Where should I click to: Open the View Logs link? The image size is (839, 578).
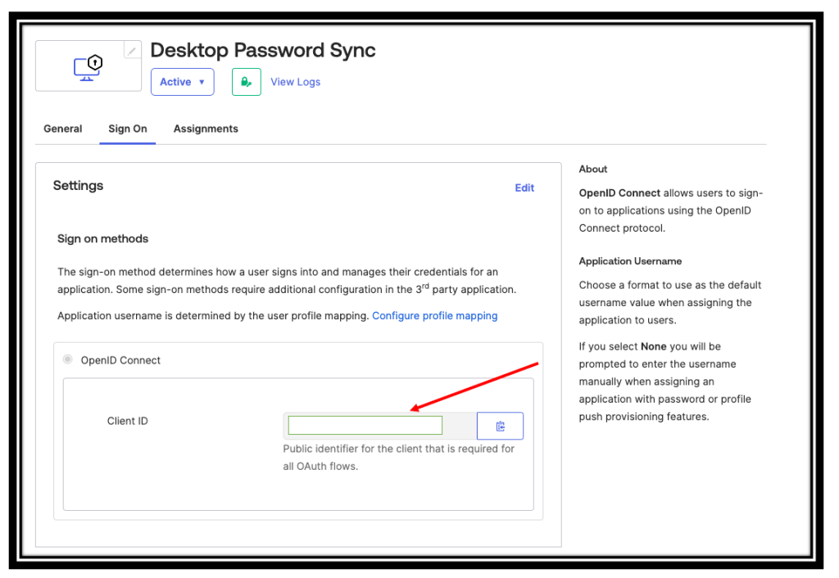tap(295, 82)
